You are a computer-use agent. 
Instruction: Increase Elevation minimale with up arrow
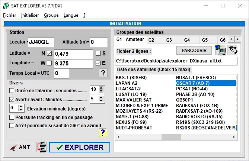[x=20, y=106]
